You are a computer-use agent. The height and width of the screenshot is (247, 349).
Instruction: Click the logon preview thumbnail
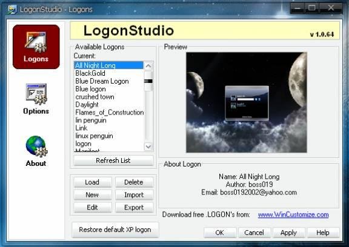[x=247, y=102]
